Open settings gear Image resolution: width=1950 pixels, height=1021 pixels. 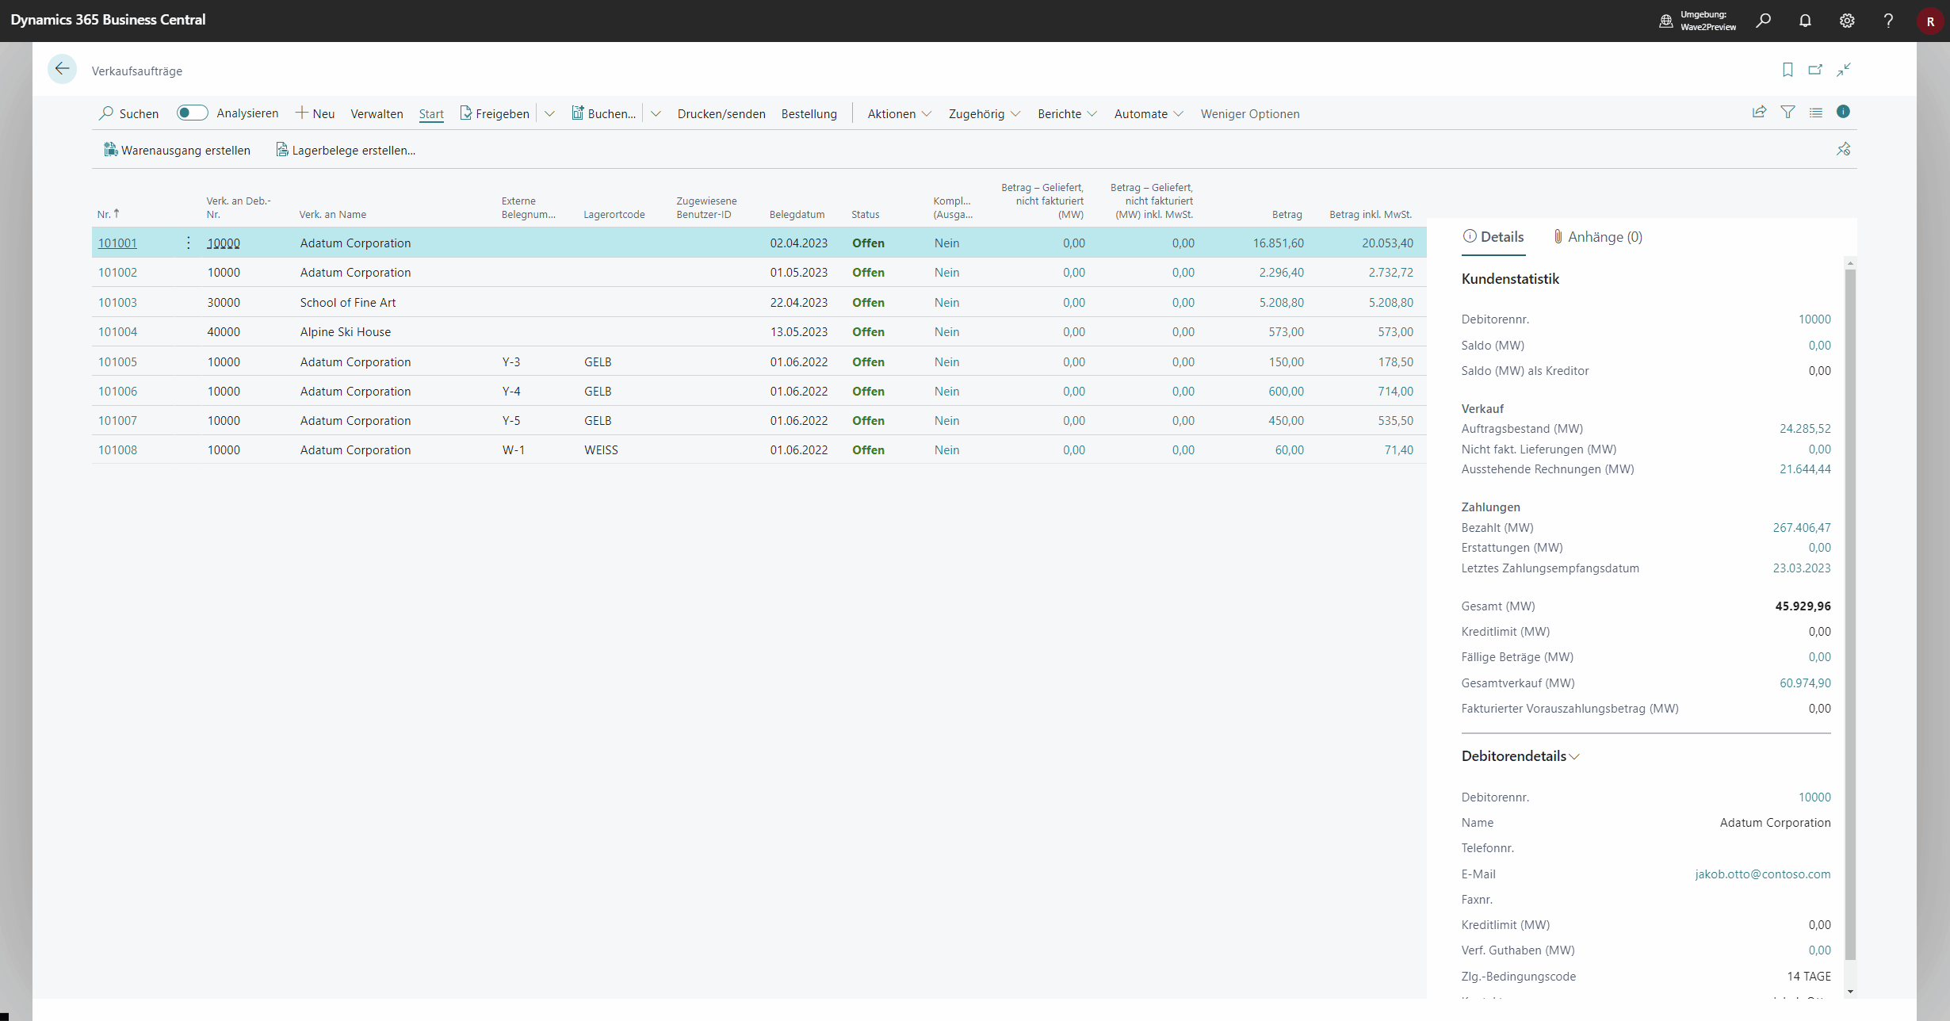1847,21
